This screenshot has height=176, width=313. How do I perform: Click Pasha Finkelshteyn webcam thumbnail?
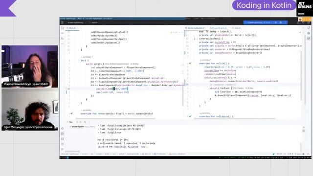(30, 66)
